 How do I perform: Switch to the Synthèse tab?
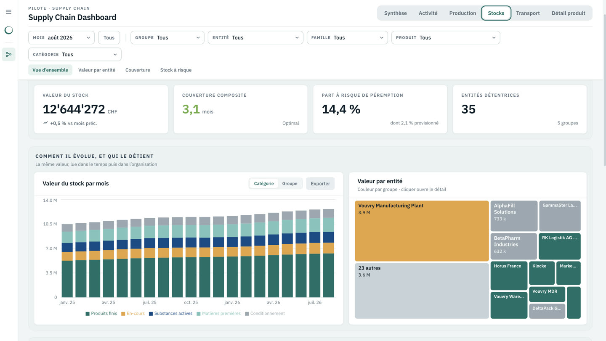click(395, 13)
